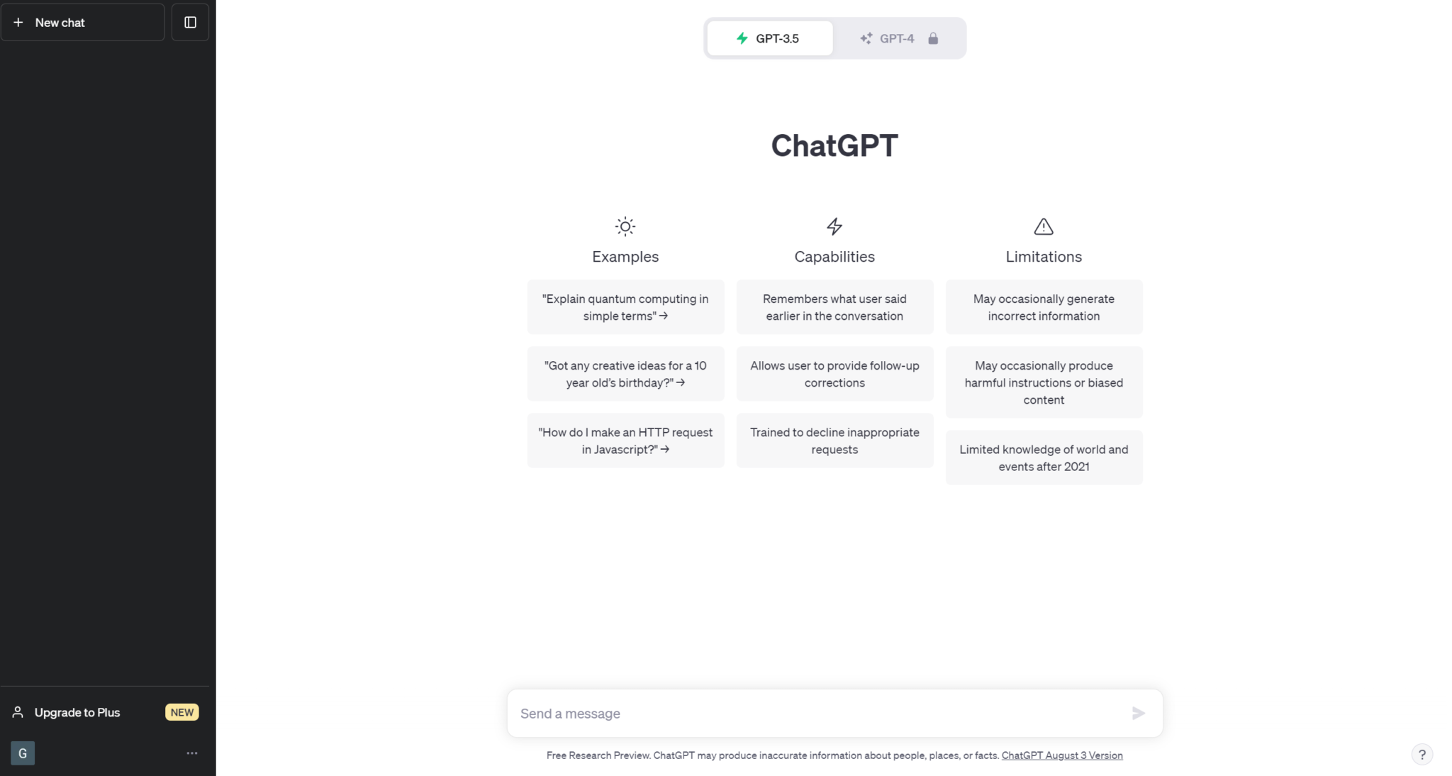Open the ChatGPT August 3 Version link

1061,755
